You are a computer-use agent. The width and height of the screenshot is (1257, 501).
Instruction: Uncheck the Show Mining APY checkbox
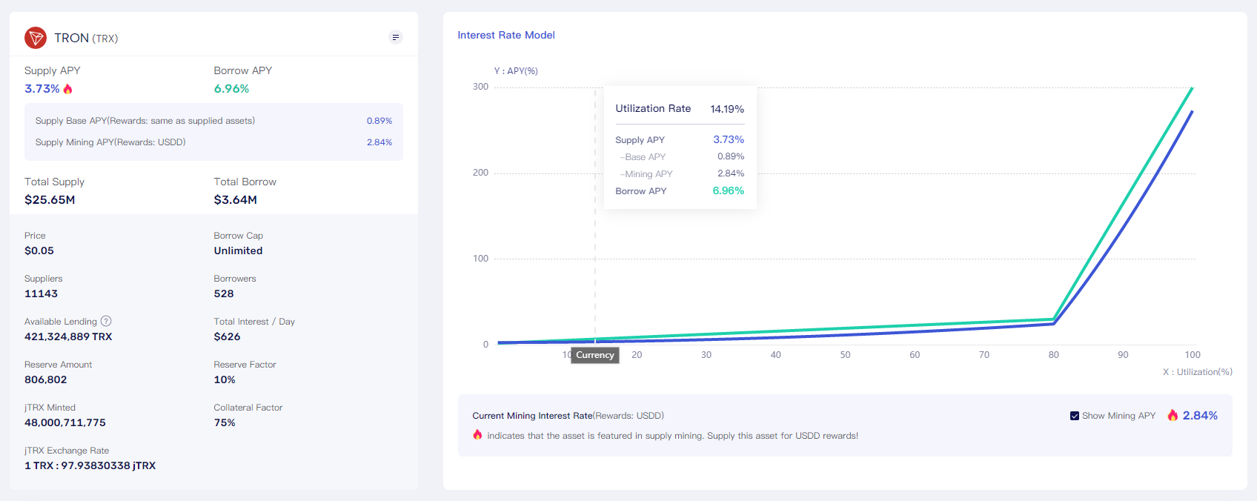1075,416
